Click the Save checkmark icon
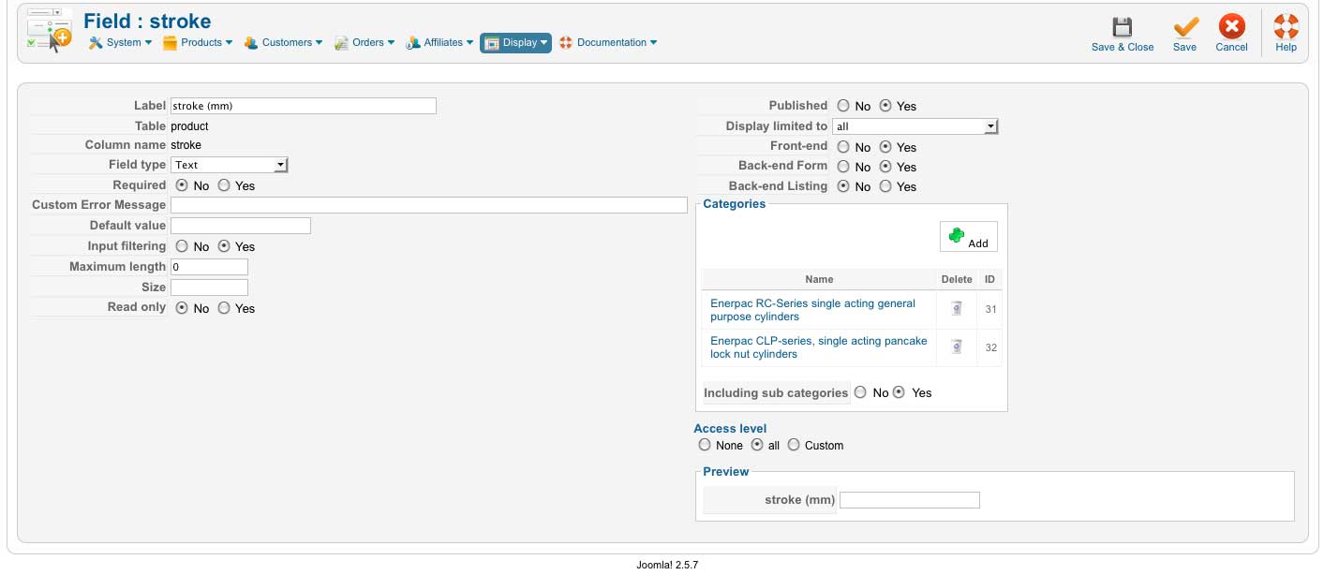This screenshot has height=575, width=1324. coord(1184,27)
